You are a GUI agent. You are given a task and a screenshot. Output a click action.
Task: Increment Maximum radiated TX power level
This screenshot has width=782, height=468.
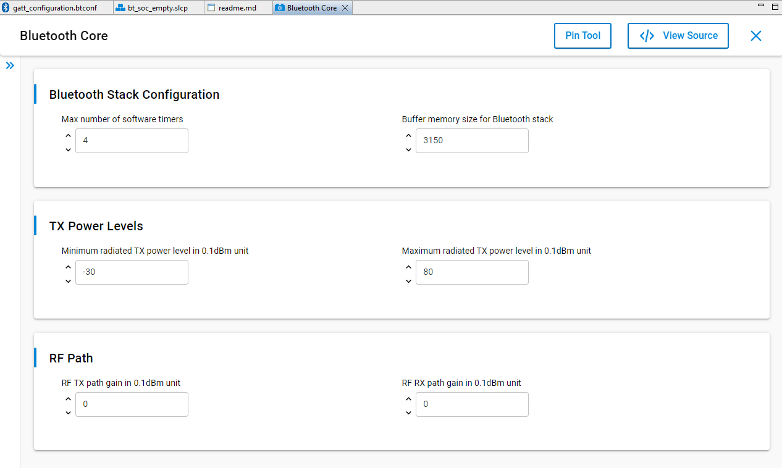(408, 266)
